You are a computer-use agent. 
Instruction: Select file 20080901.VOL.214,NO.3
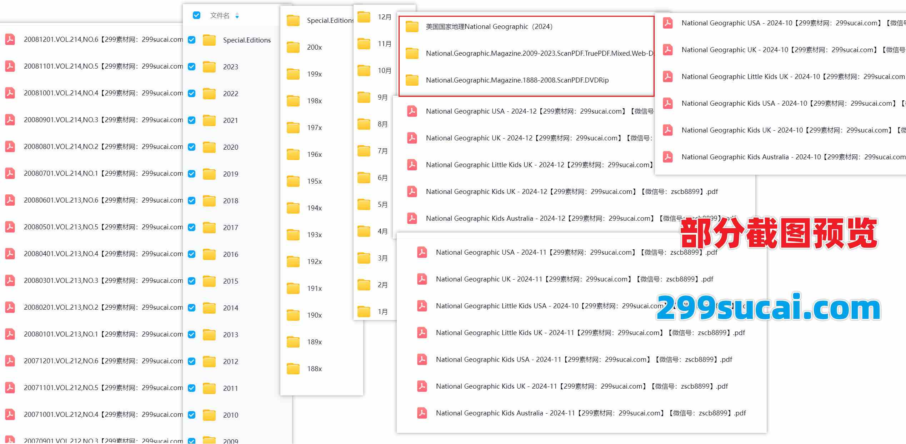tap(104, 120)
